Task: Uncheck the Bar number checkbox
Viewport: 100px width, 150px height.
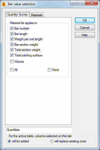Action: pyautogui.click(x=12, y=28)
